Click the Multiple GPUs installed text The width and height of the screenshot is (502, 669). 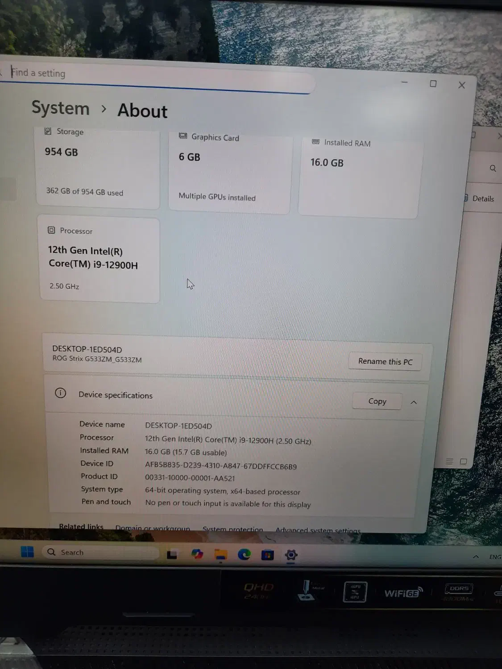tap(217, 197)
